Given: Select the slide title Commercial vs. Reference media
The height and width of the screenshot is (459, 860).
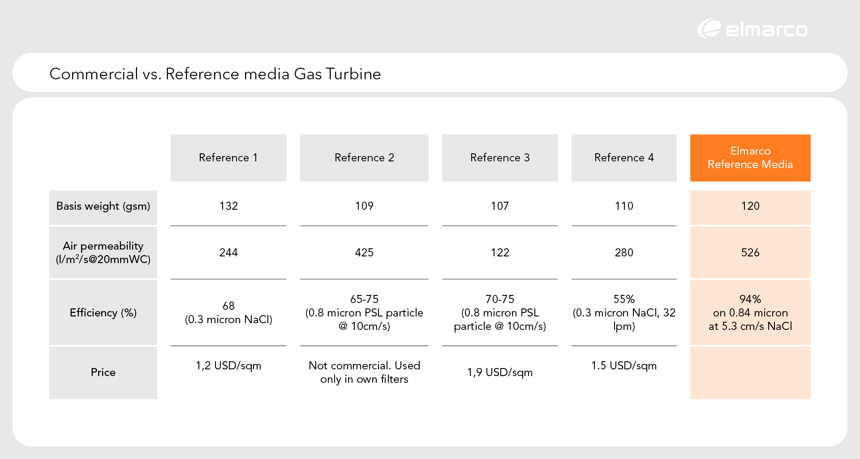Looking at the screenshot, I should (215, 74).
